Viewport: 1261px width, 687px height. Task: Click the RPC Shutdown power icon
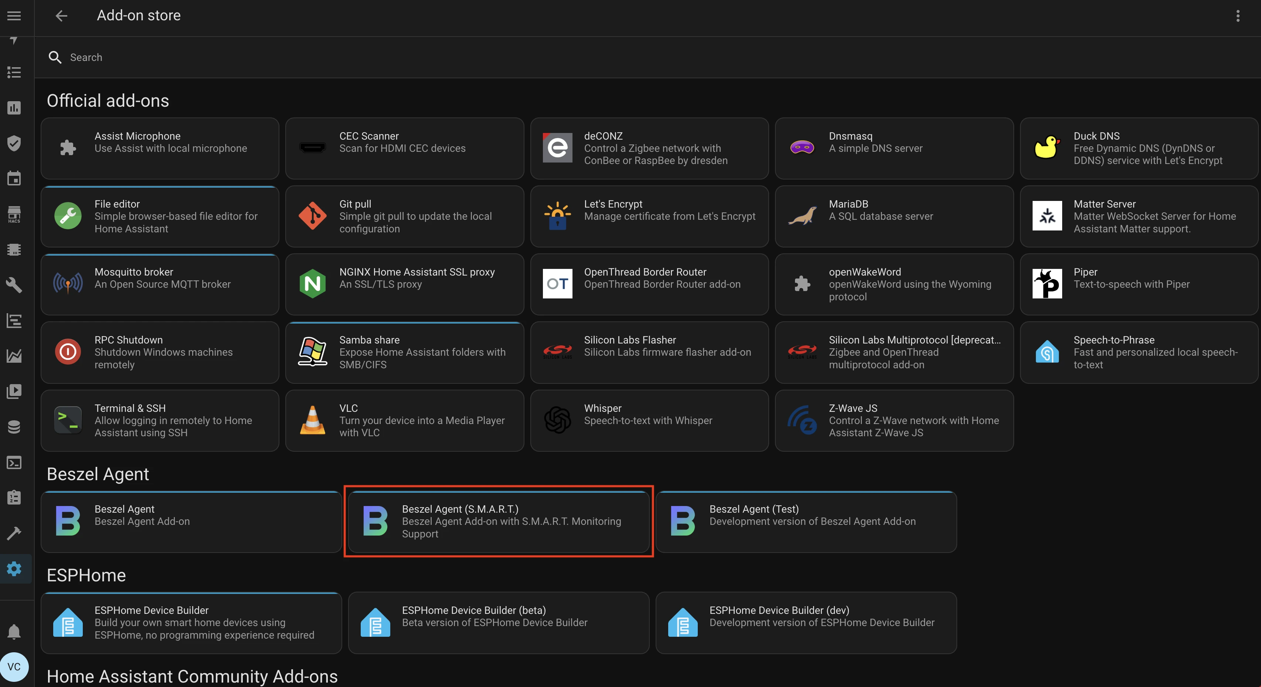[68, 351]
